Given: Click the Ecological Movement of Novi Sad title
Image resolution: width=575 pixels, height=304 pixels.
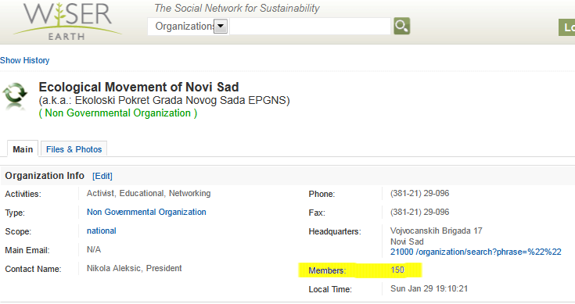Looking at the screenshot, I should (138, 88).
